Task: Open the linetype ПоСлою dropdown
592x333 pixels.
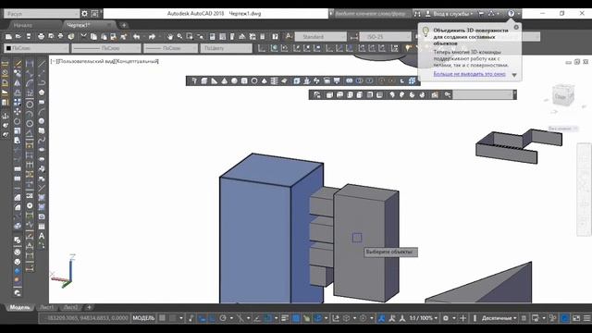Action: click(105, 48)
